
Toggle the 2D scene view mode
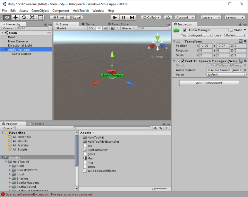tap(91, 29)
